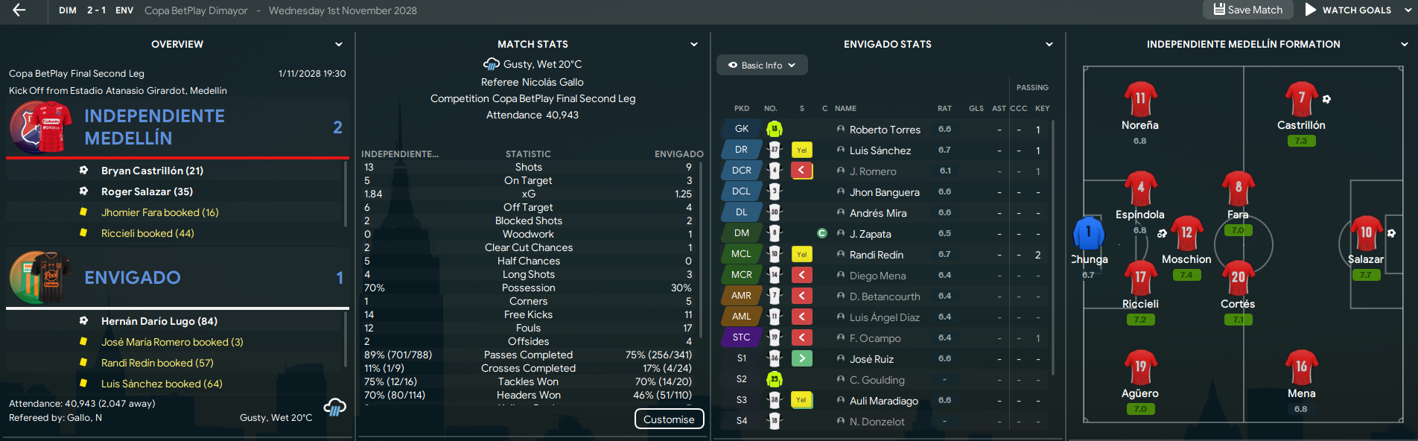The image size is (1418, 441).
Task: Click the yellow card icon for Luis Sánchez
Action: click(801, 150)
